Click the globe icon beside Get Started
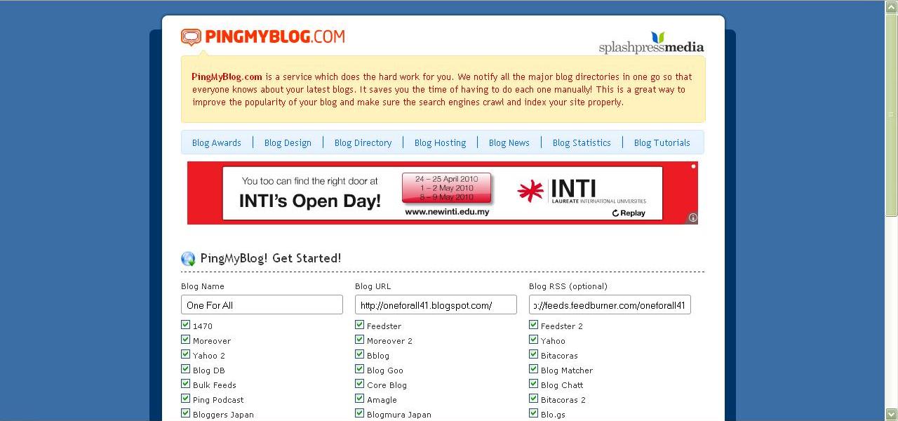 click(x=188, y=259)
